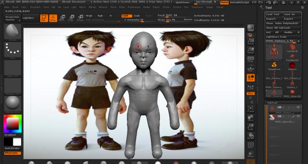The width and height of the screenshot is (308, 164).
Task: Open the Preferences menu
Action: (x=134, y=7)
